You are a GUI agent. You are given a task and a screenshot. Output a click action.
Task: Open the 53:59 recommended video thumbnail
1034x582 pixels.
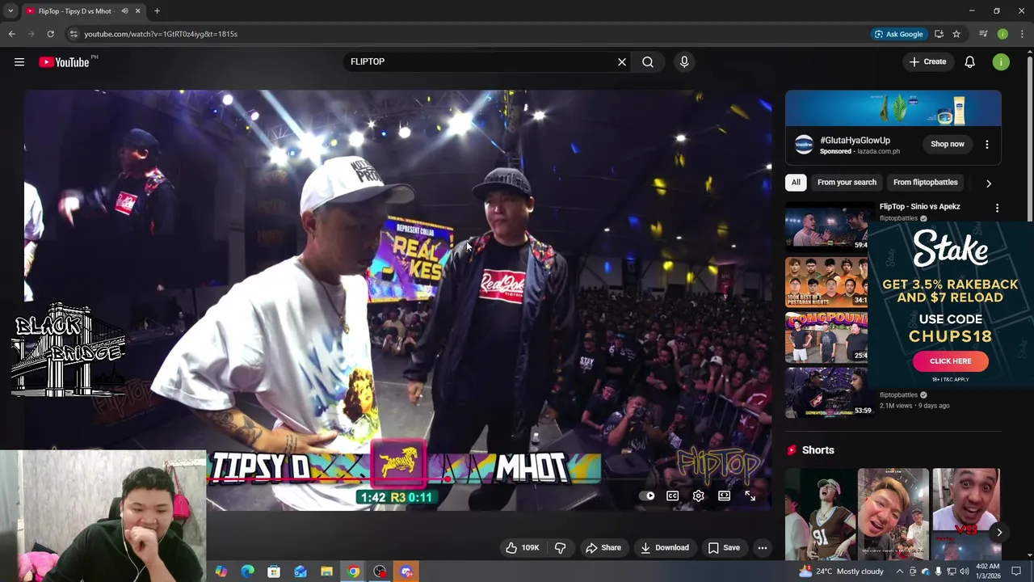(830, 393)
